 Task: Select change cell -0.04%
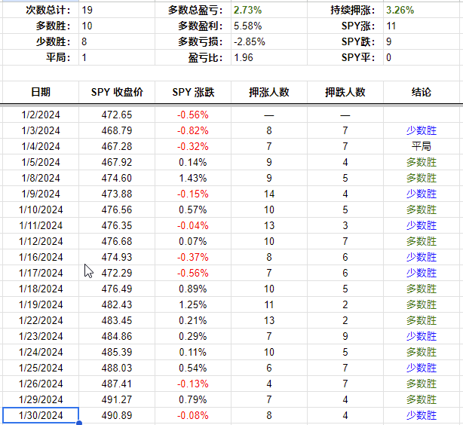pyautogui.click(x=193, y=225)
